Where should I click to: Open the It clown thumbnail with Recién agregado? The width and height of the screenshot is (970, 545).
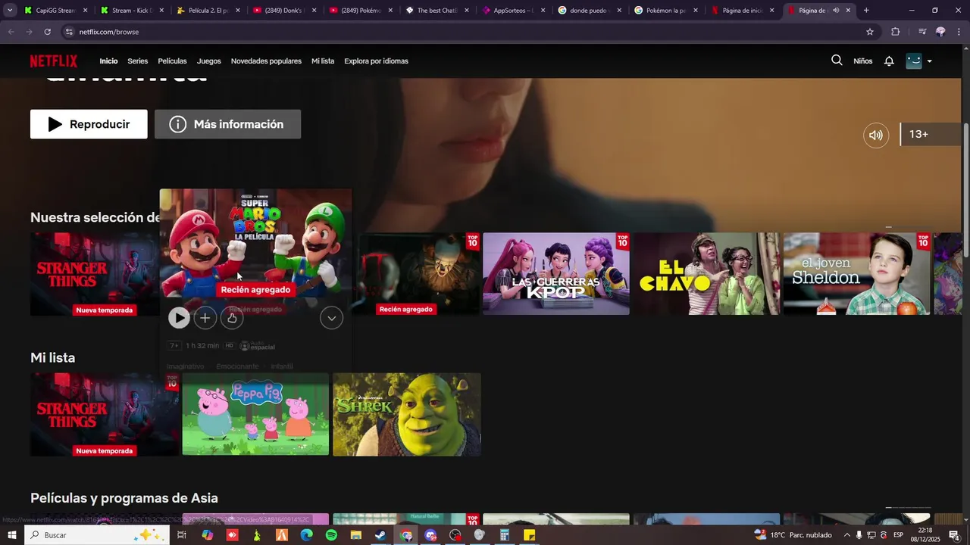pyautogui.click(x=418, y=274)
